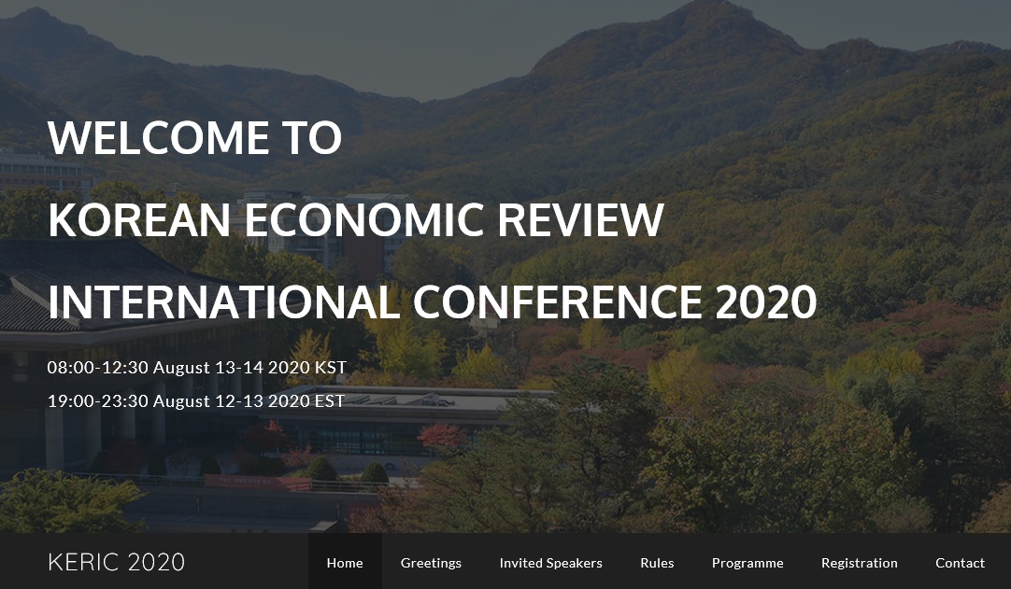The width and height of the screenshot is (1011, 589).
Task: Click the KST schedule line
Action: click(x=196, y=368)
